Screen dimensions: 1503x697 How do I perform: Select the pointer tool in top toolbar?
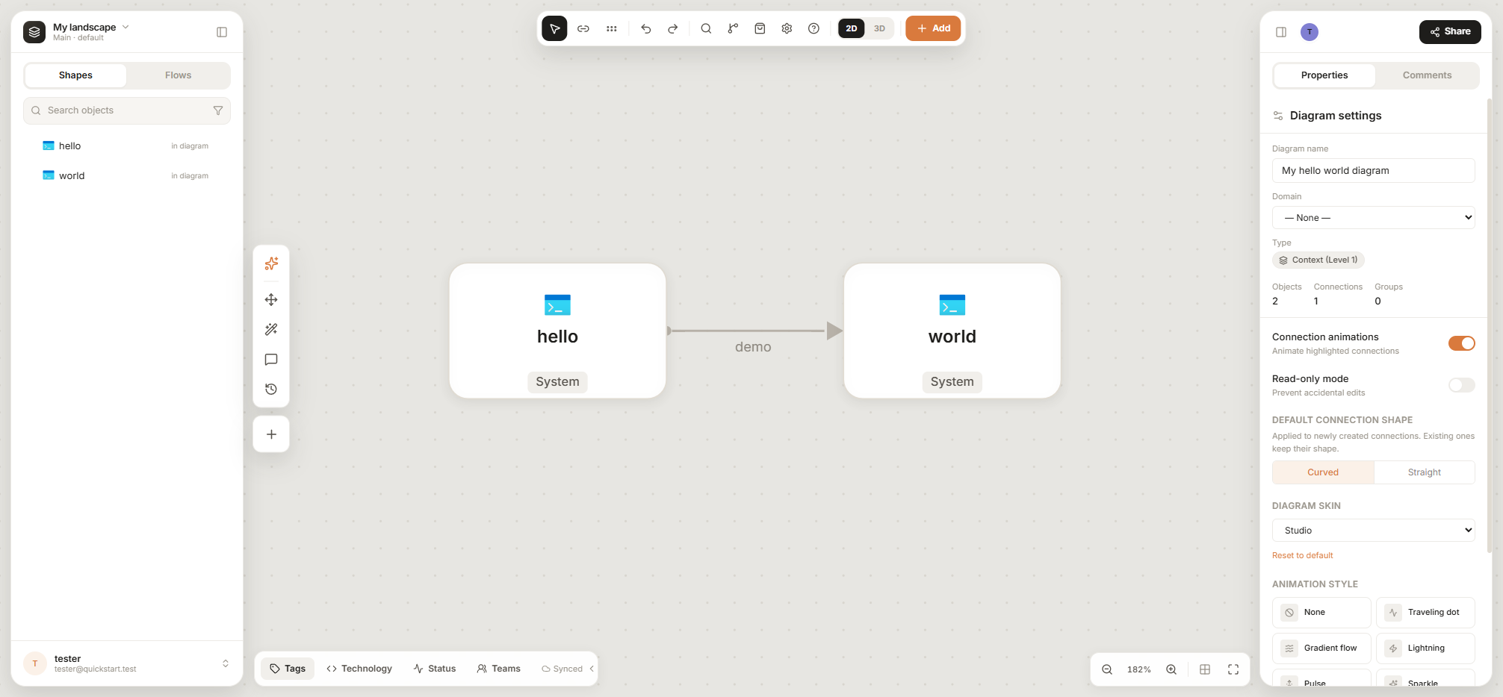(x=554, y=28)
